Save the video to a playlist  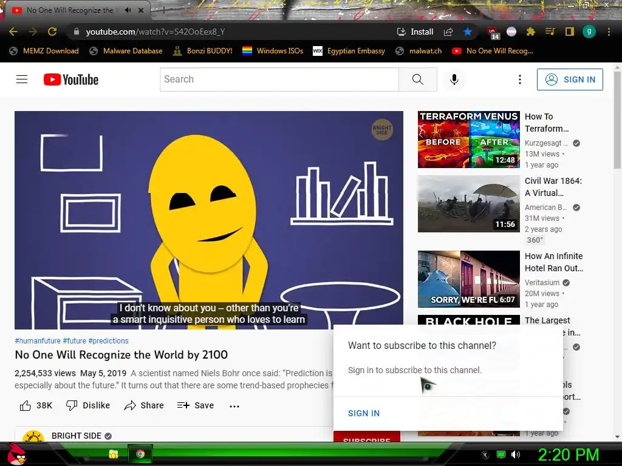[x=195, y=405]
